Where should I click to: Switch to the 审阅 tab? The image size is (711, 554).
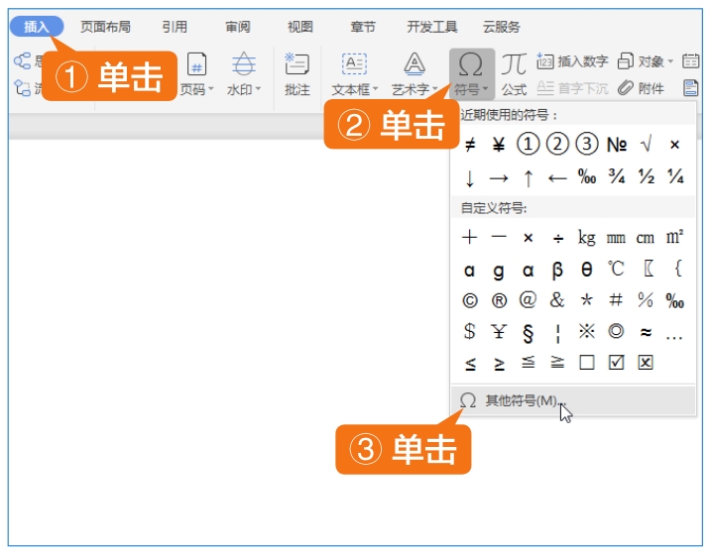click(x=238, y=27)
